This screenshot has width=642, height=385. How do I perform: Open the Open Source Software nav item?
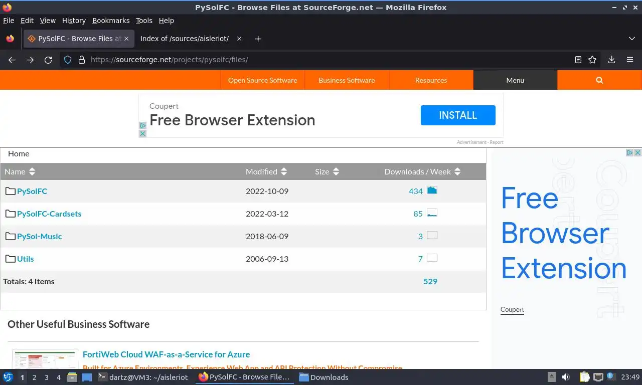[x=262, y=80]
